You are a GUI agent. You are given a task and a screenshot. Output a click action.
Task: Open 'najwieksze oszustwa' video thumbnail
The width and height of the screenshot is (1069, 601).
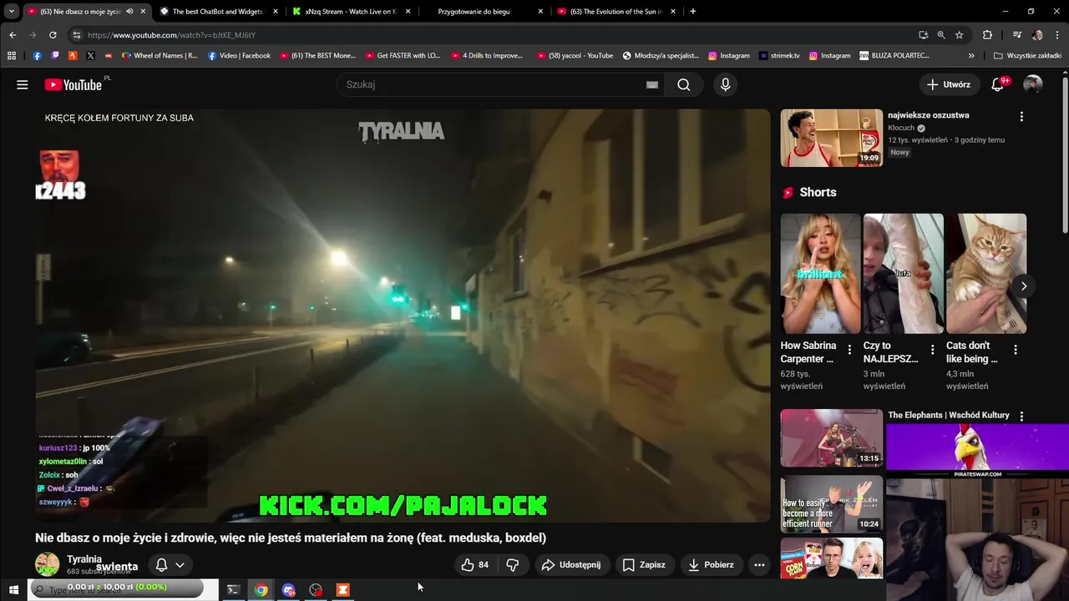click(831, 138)
